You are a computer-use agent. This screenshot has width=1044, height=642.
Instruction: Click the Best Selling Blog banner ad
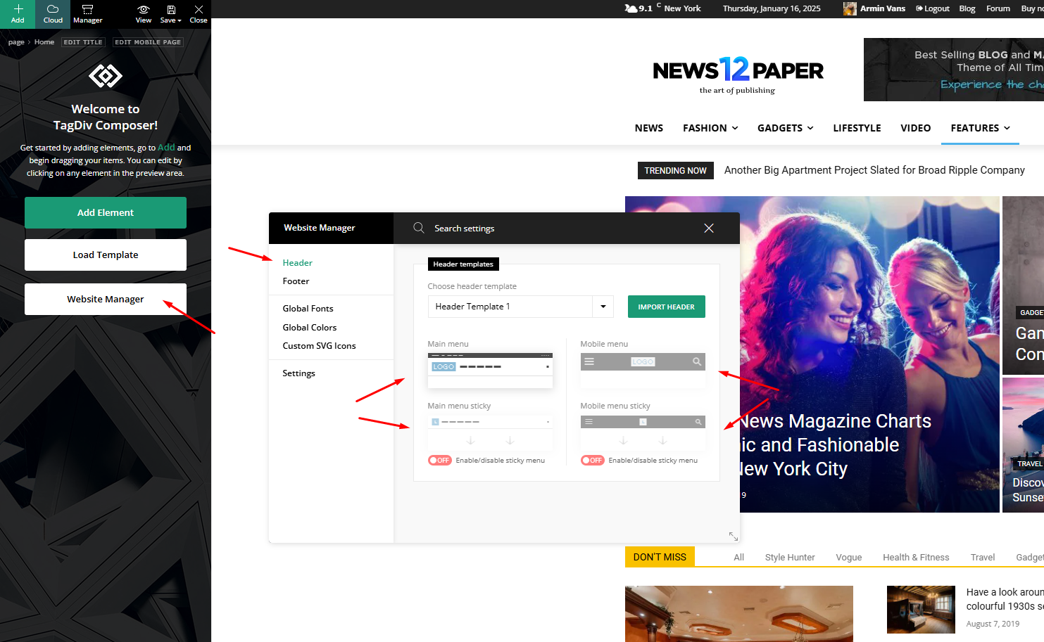point(954,70)
